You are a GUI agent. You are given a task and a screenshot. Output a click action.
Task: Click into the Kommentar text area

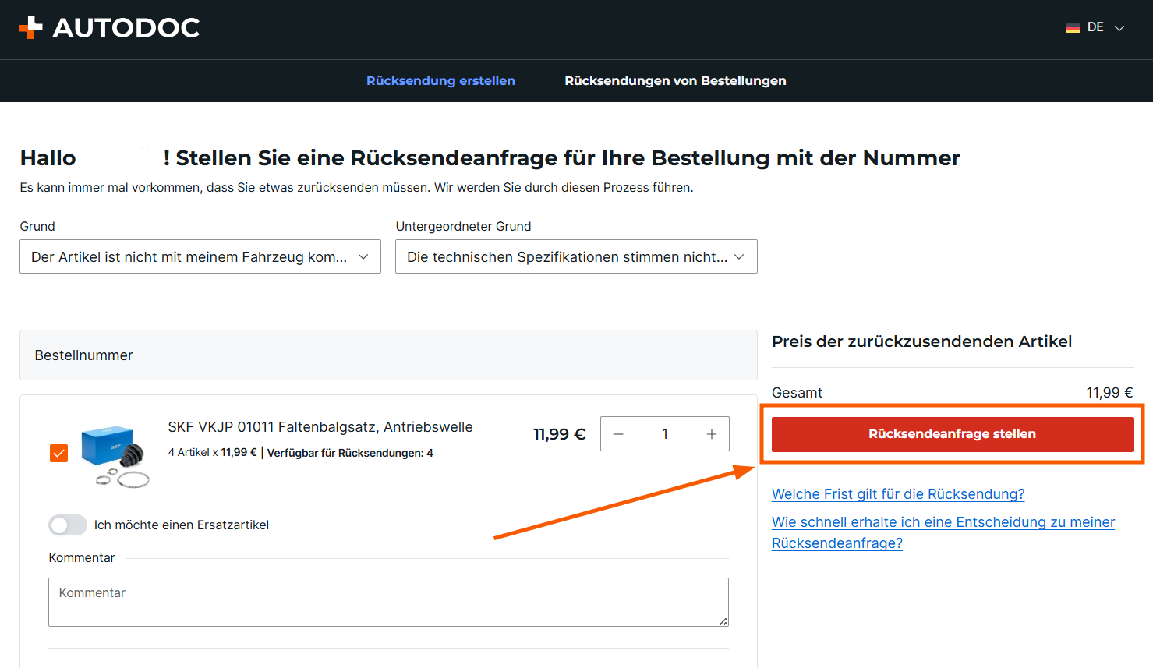388,602
